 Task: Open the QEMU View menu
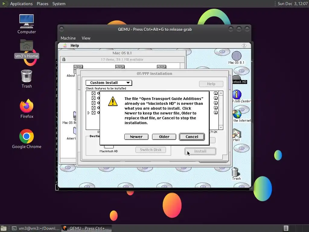[86, 38]
